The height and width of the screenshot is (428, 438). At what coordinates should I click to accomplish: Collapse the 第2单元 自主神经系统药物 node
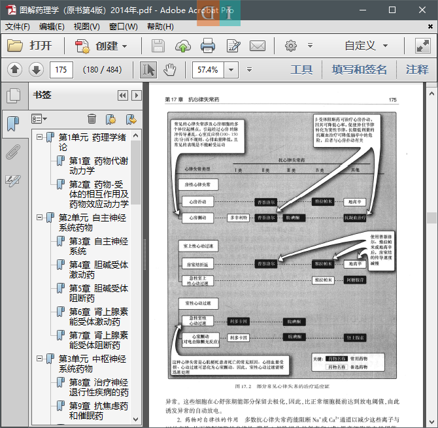[x=40, y=217]
